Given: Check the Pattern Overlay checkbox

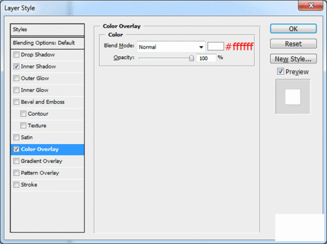Looking at the screenshot, I should 16,173.
